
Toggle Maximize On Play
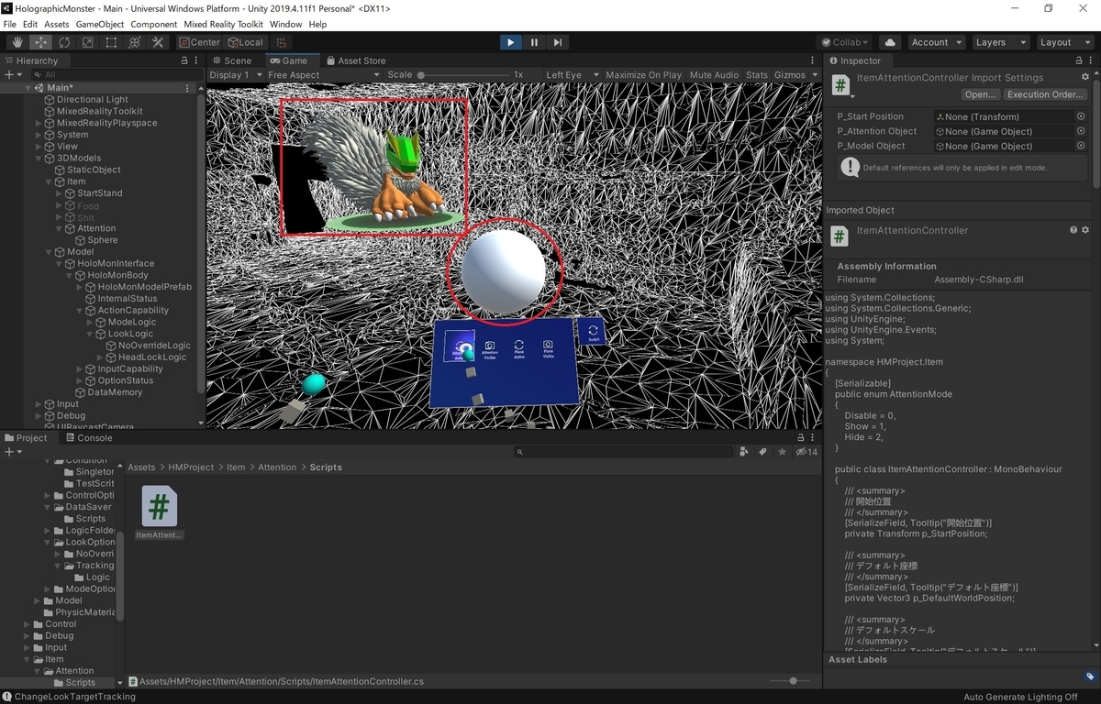643,75
